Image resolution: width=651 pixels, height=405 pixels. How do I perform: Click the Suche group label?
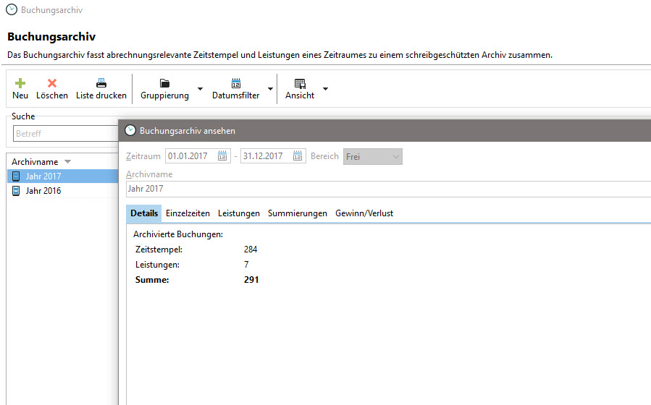[x=23, y=116]
